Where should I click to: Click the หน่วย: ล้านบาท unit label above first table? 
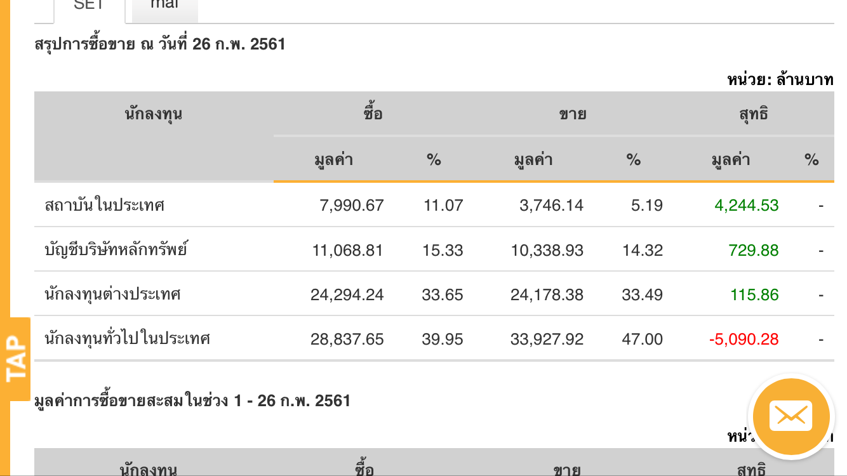(780, 80)
